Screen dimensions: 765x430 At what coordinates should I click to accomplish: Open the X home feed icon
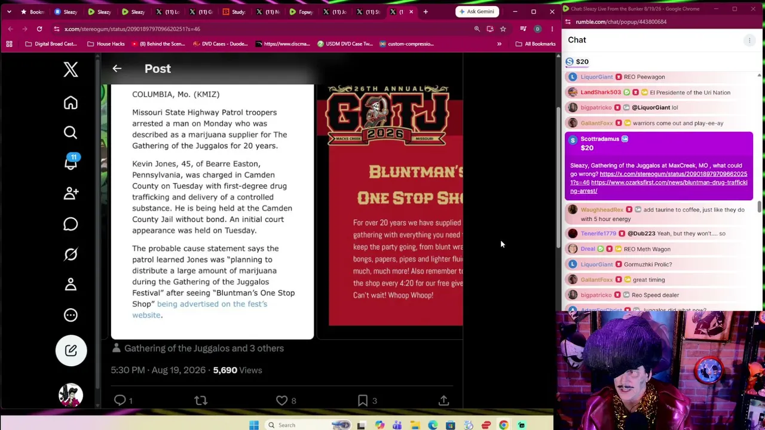click(x=71, y=103)
